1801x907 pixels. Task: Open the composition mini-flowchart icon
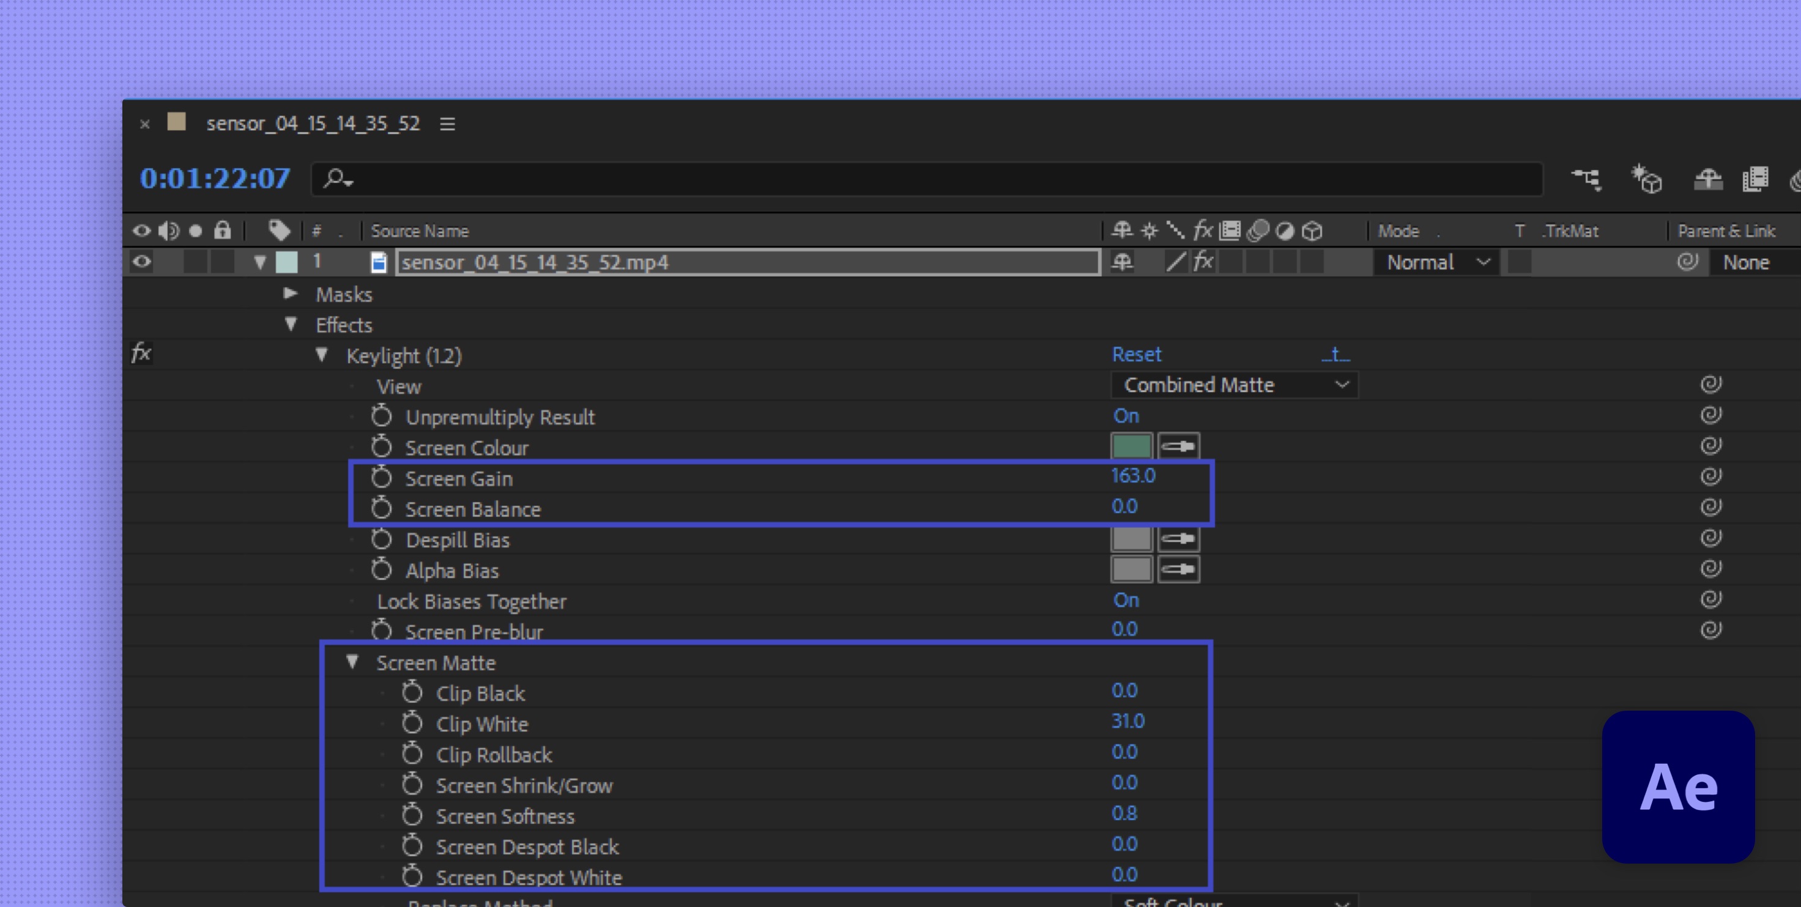[x=1586, y=179]
